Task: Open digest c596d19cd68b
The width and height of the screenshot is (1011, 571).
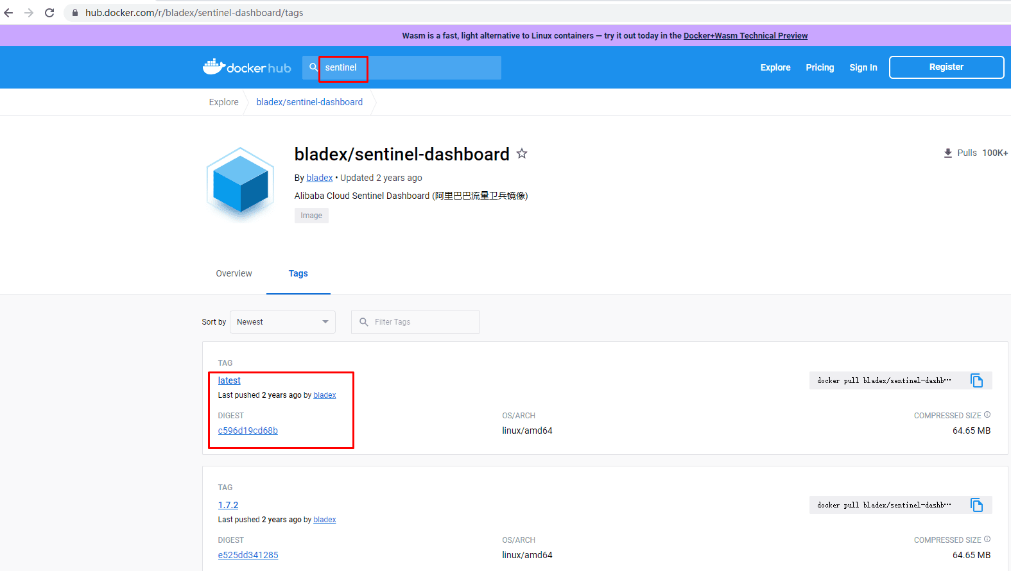Action: pyautogui.click(x=248, y=430)
